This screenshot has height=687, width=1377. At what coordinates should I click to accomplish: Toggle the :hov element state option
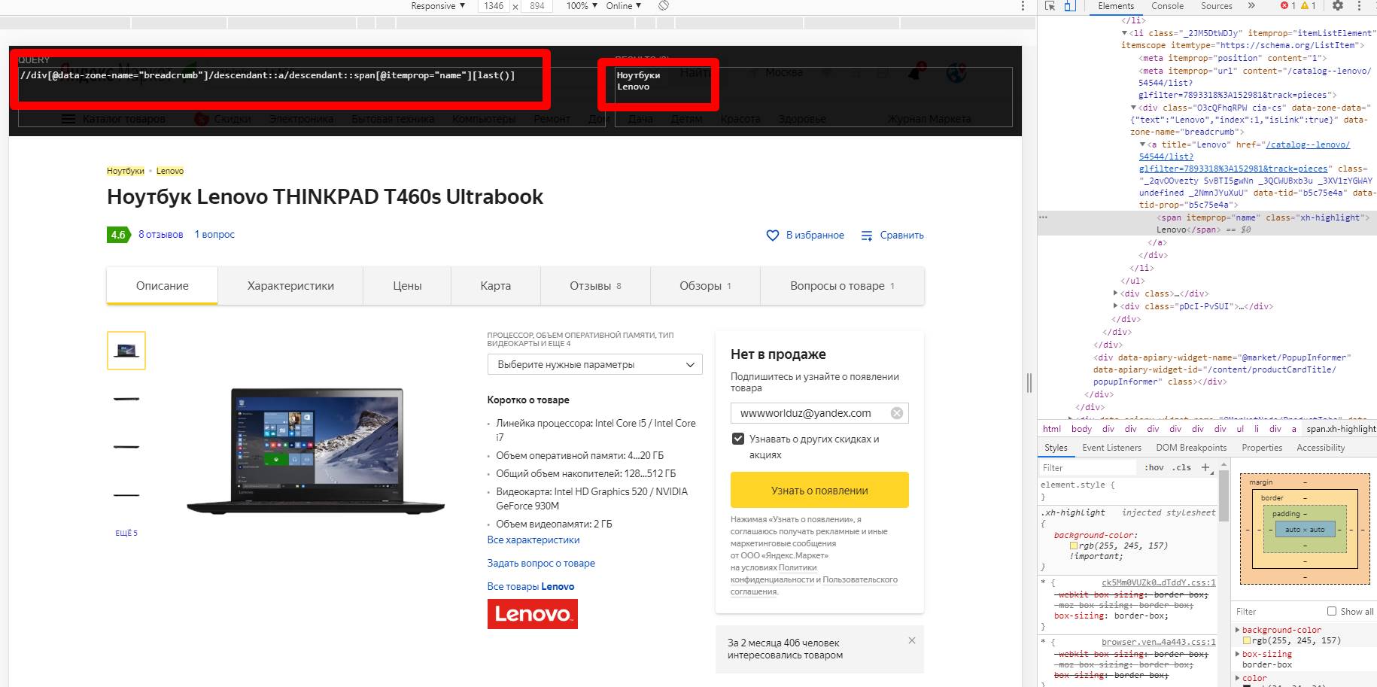1154,467
